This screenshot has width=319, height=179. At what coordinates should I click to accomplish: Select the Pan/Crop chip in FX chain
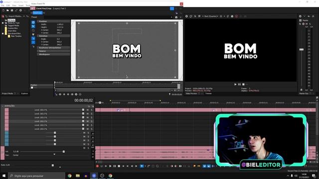38,13
